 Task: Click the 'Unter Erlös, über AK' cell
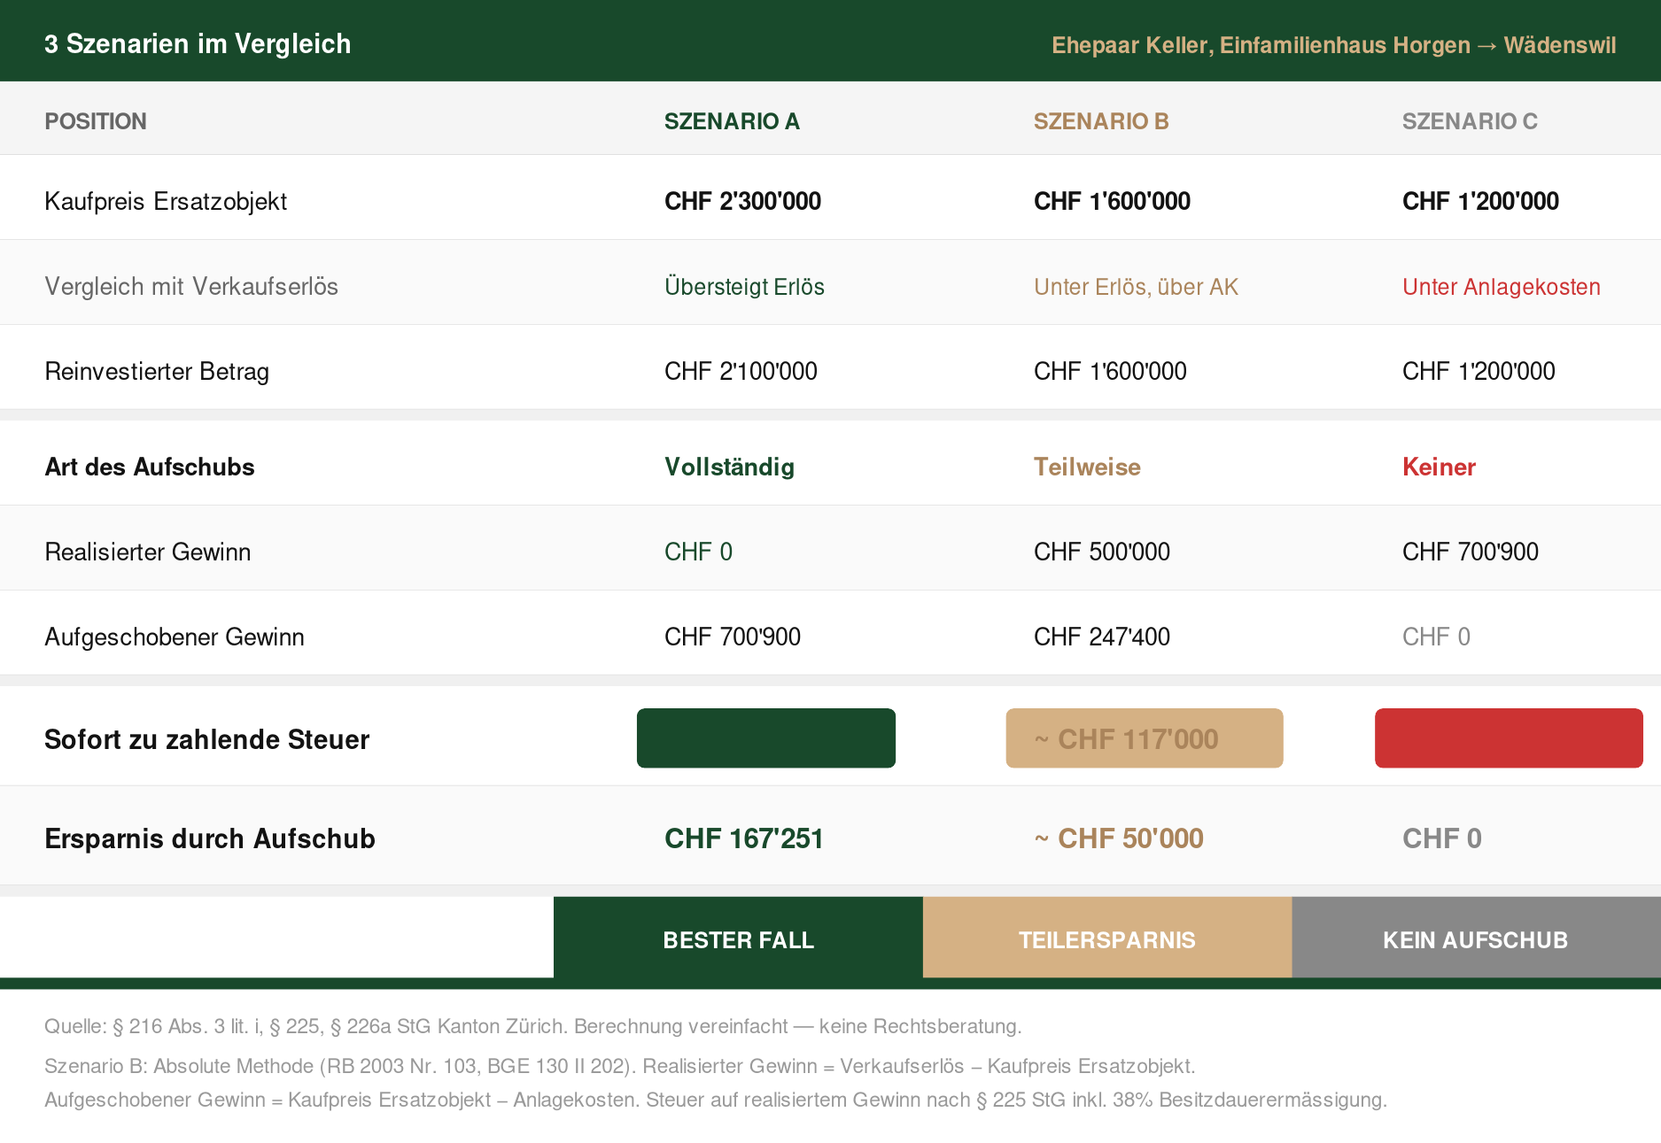tap(1136, 286)
